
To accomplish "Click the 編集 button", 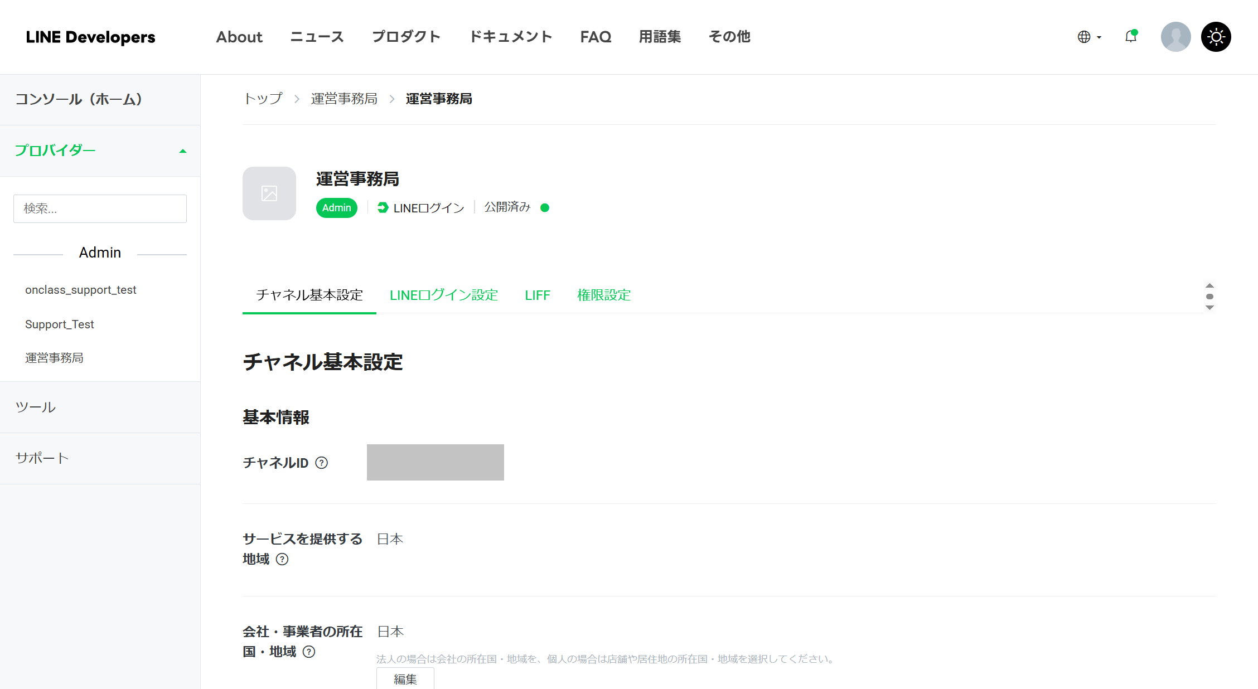I will [405, 678].
